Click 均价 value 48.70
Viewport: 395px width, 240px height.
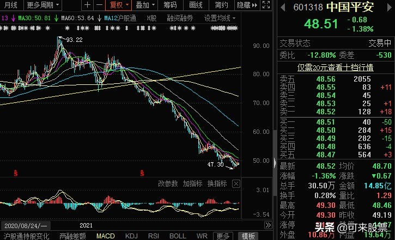[382, 166]
